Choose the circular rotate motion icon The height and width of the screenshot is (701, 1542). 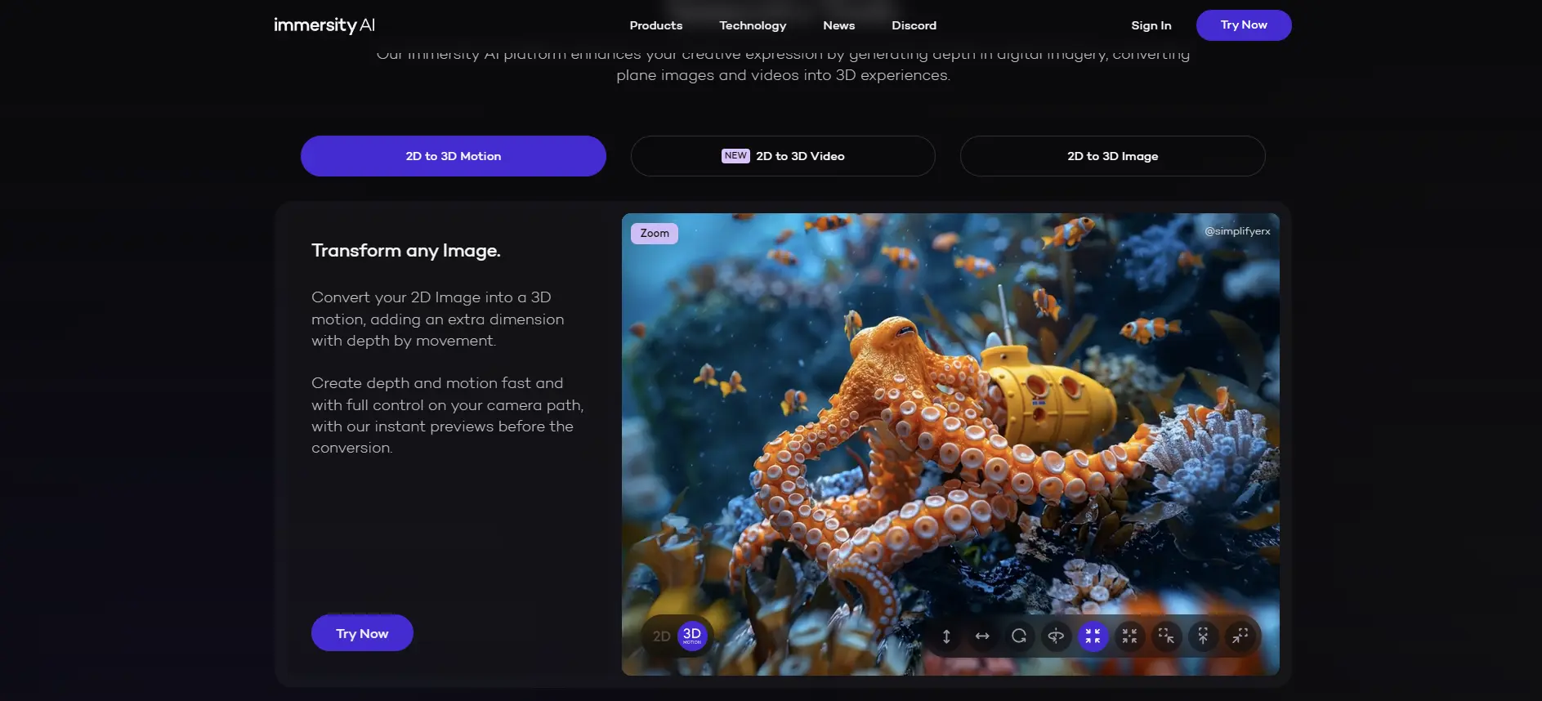click(x=1019, y=636)
